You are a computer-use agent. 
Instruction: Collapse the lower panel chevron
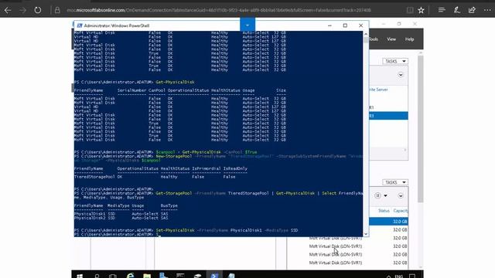click(401, 195)
